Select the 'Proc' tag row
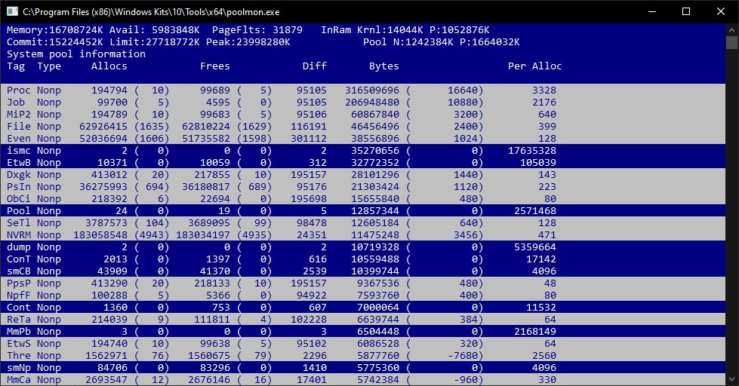Image resolution: width=739 pixels, height=386 pixels. tap(363, 90)
